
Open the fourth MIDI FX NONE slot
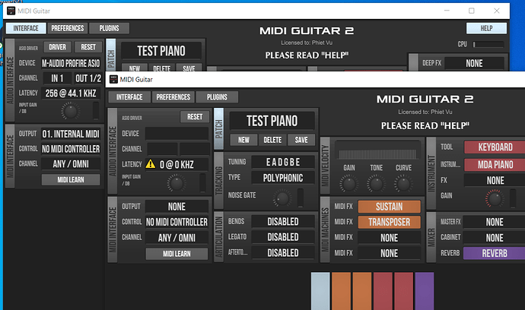pos(389,254)
